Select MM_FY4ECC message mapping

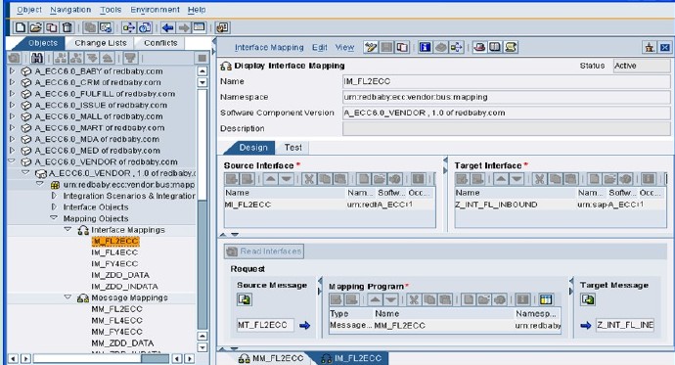click(x=116, y=332)
